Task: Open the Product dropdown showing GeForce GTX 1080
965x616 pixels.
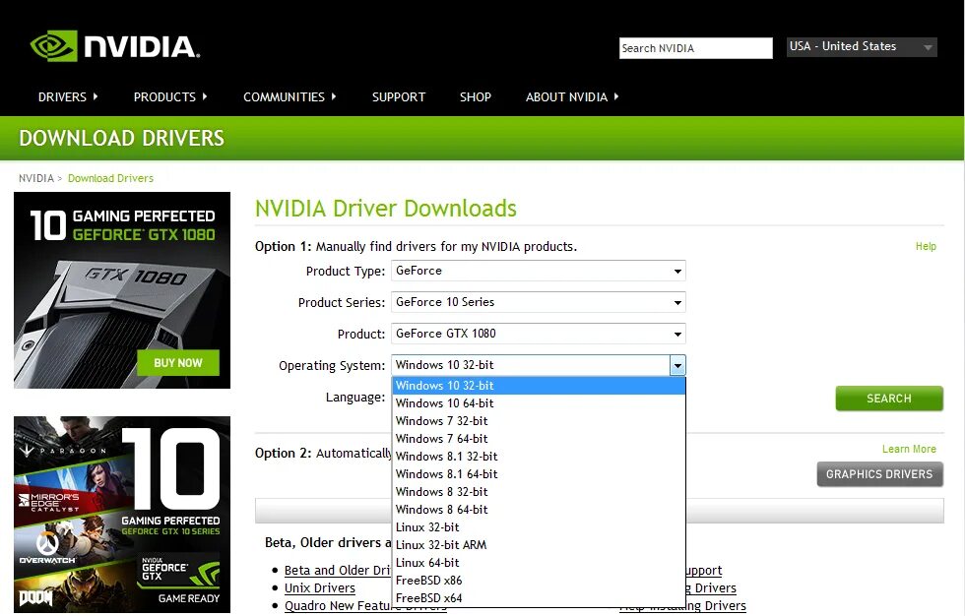Action: pyautogui.click(x=539, y=334)
